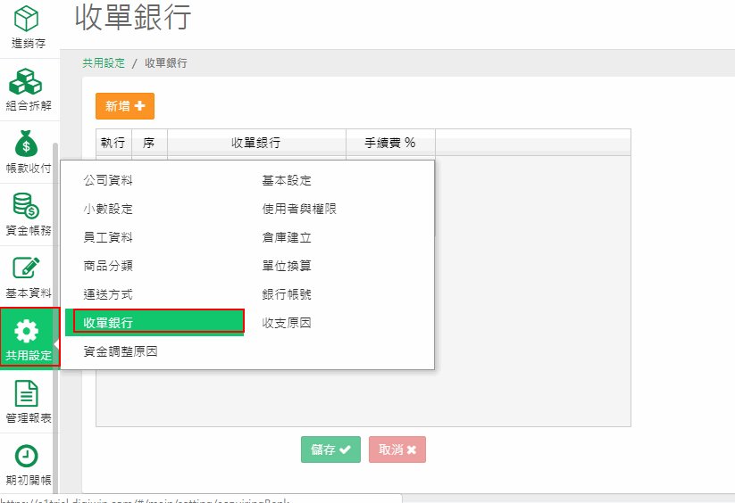Click the 新增 add button

pyautogui.click(x=125, y=106)
